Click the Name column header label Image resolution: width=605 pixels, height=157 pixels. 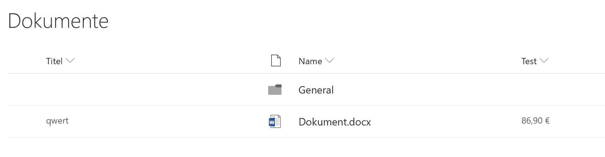click(310, 61)
